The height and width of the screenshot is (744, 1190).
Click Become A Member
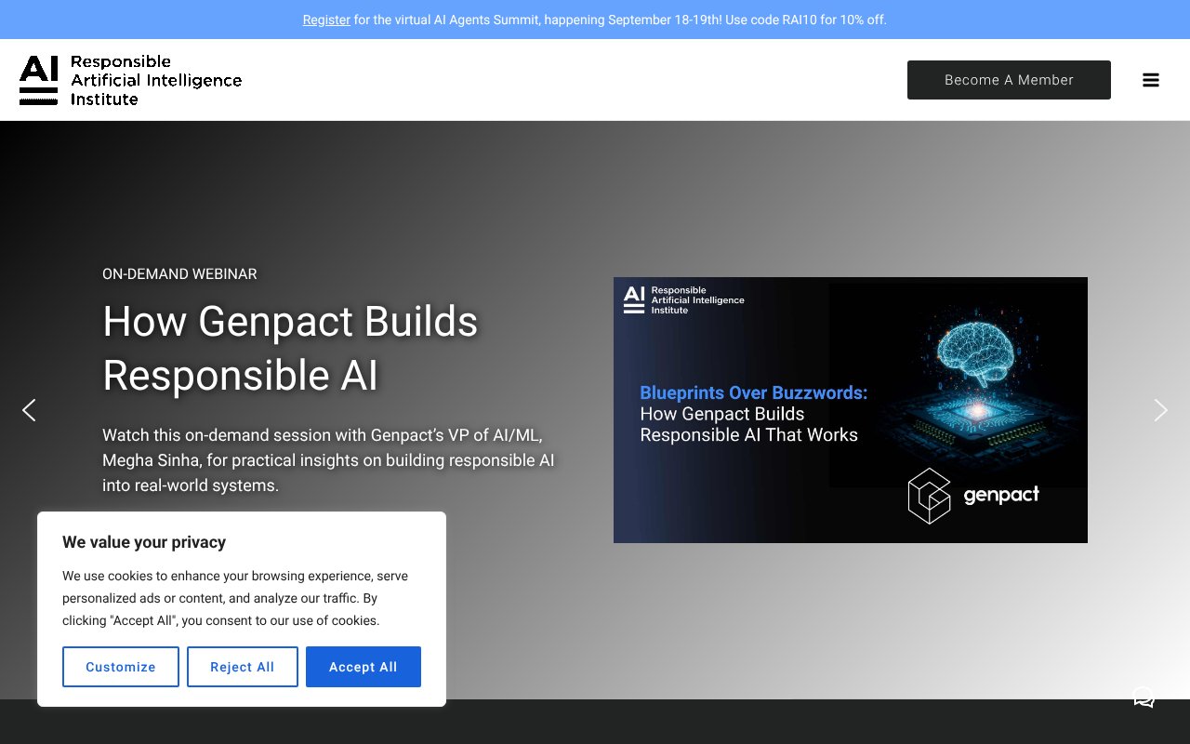click(1009, 80)
